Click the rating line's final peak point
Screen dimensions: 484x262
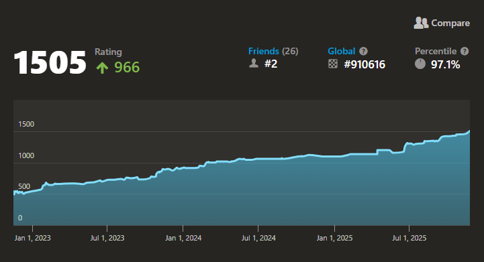[469, 131]
